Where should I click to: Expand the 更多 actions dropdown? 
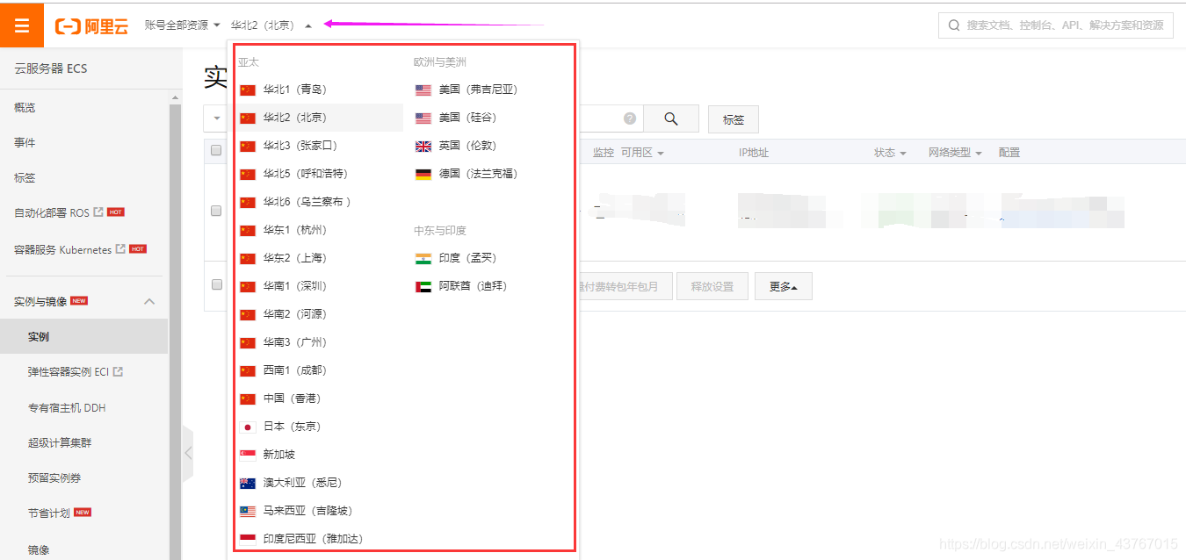pos(783,286)
